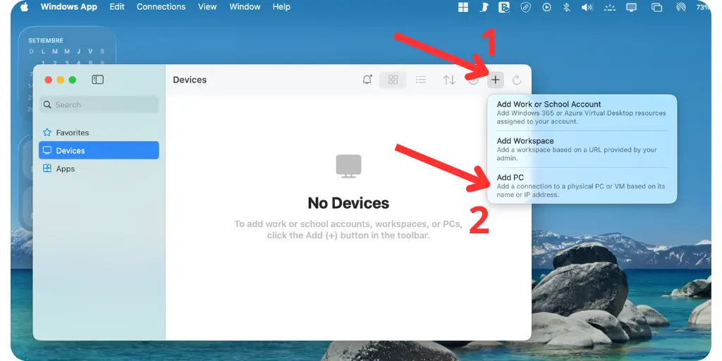Toggle the sidebar panel icon
Image resolution: width=722 pixels, height=361 pixels.
(97, 80)
